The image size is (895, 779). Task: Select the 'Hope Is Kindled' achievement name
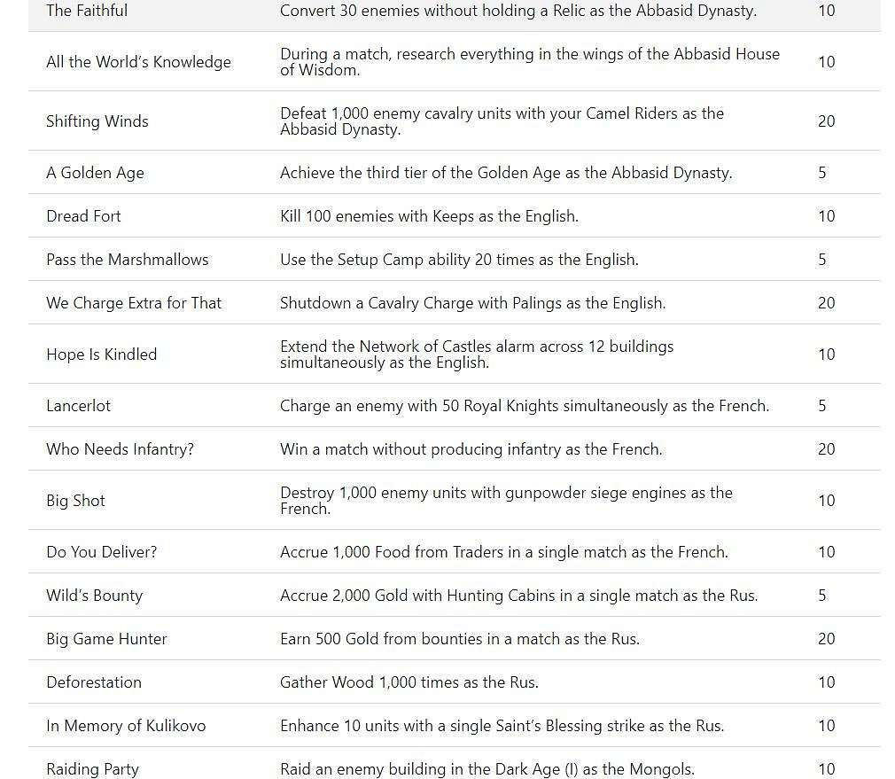point(101,354)
